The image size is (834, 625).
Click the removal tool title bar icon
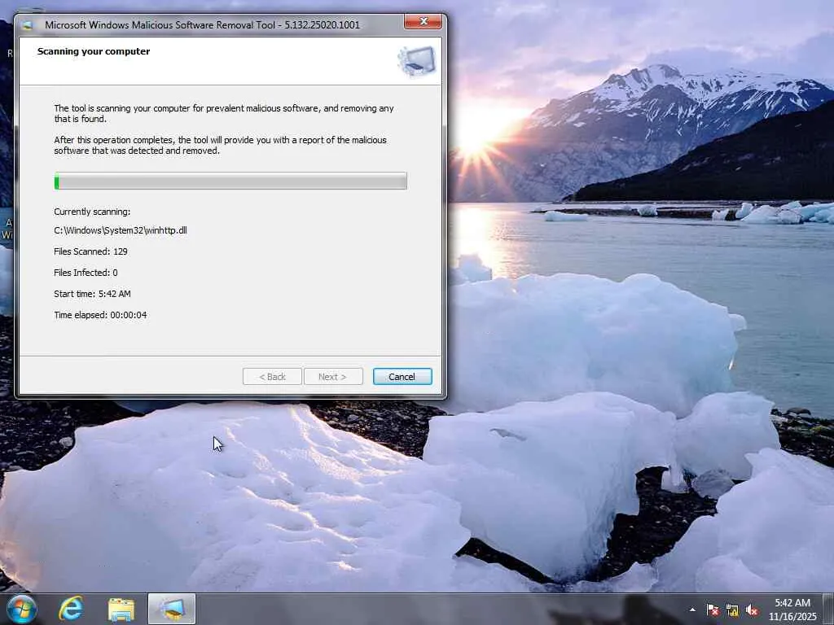click(28, 25)
